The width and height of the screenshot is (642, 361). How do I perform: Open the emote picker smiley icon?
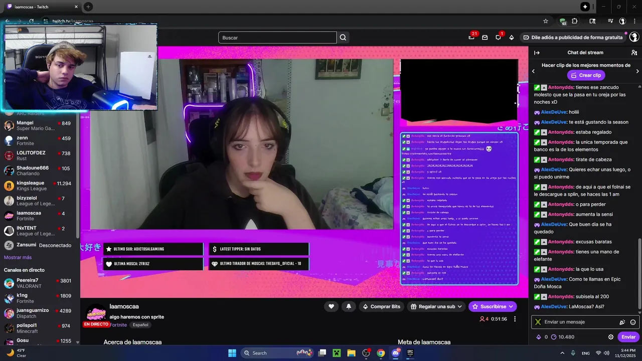(633, 322)
